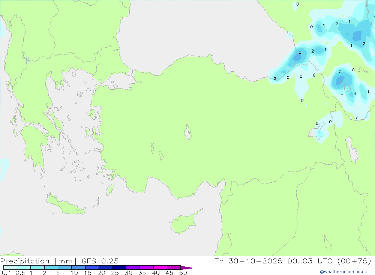Click the "Precipitation [mm]" title text
This screenshot has width=375, height=275.
[38, 261]
